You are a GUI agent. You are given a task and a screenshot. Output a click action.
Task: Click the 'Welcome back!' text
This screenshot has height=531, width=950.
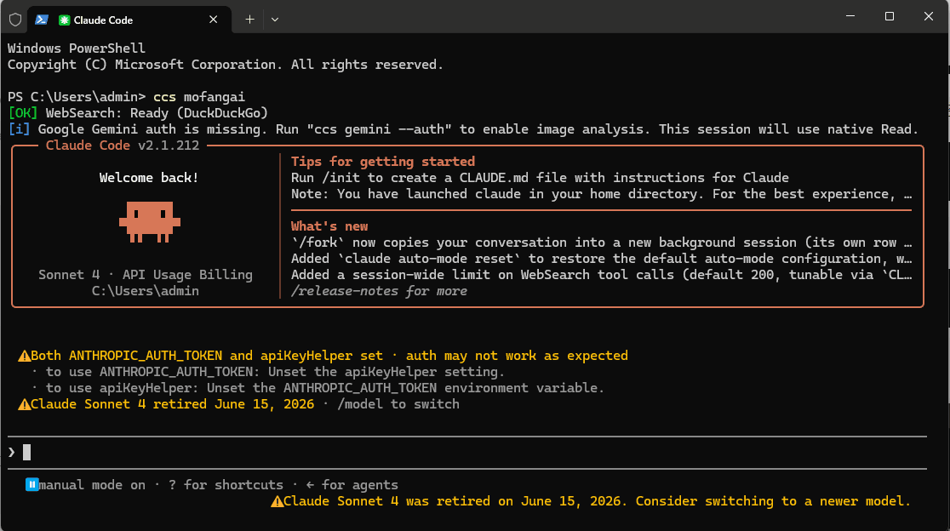[x=149, y=178]
